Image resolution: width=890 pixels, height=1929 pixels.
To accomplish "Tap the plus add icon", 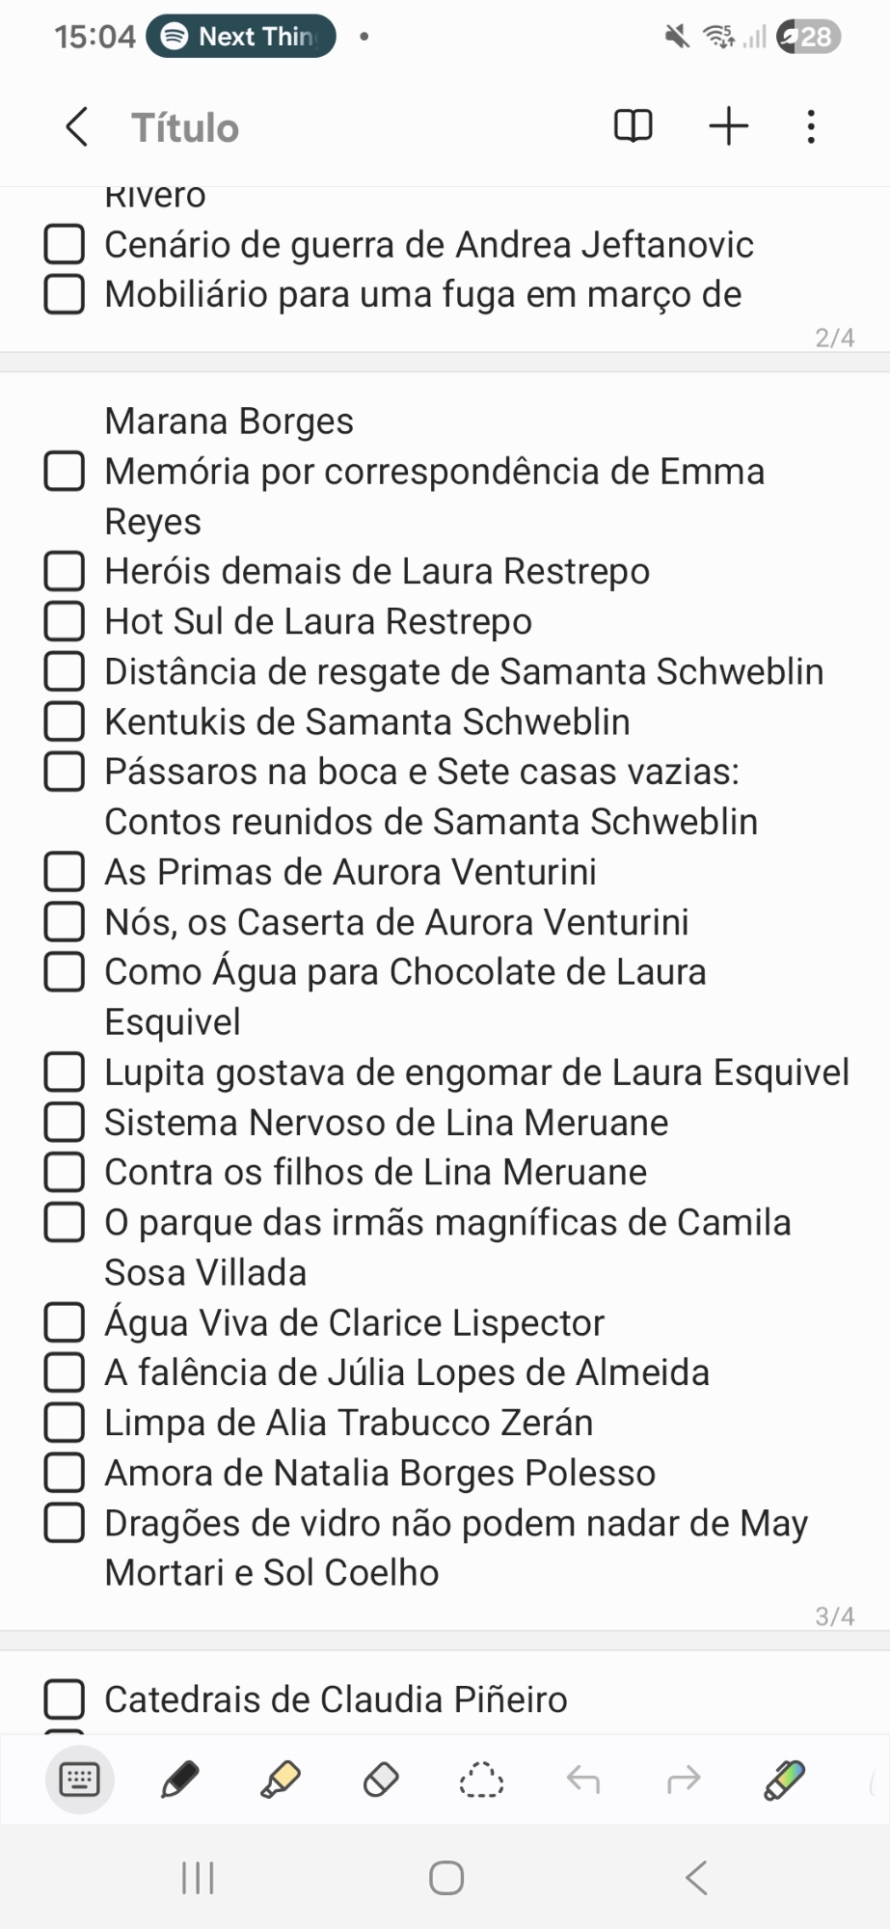I will (729, 126).
